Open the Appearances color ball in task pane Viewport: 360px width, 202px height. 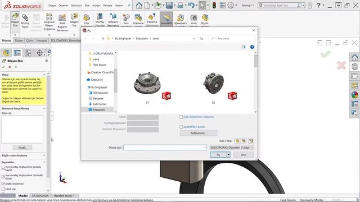coord(354,95)
